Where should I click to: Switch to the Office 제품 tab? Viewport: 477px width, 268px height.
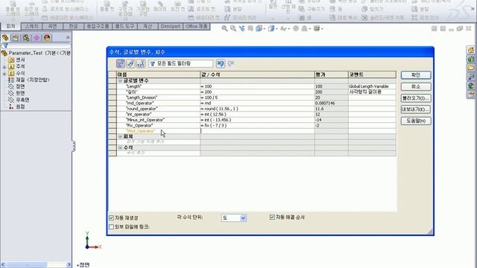[x=197, y=27]
